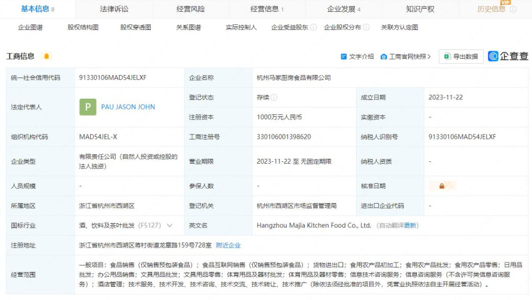Open 关系图谱 sub-navigation item
Viewport: 532px width, 300px height.
pos(188,27)
